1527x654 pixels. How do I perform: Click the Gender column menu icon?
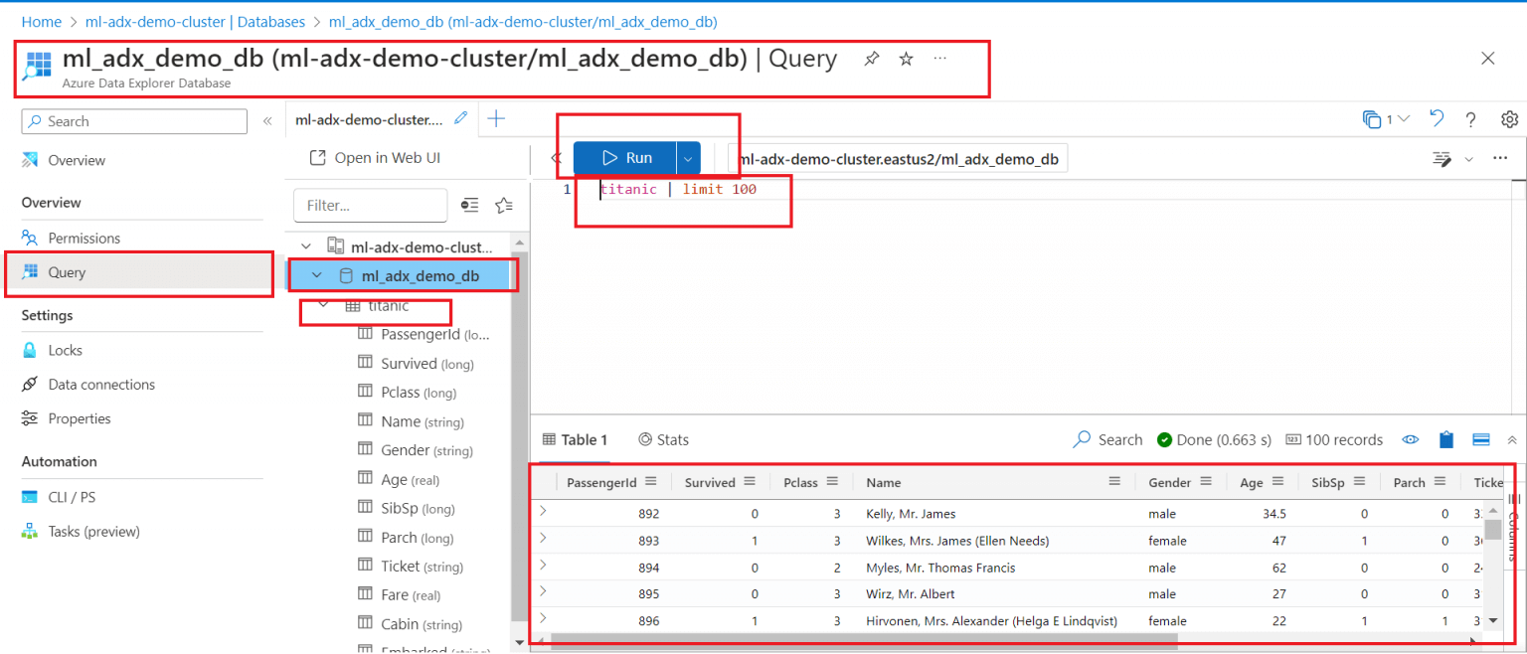[1206, 481]
